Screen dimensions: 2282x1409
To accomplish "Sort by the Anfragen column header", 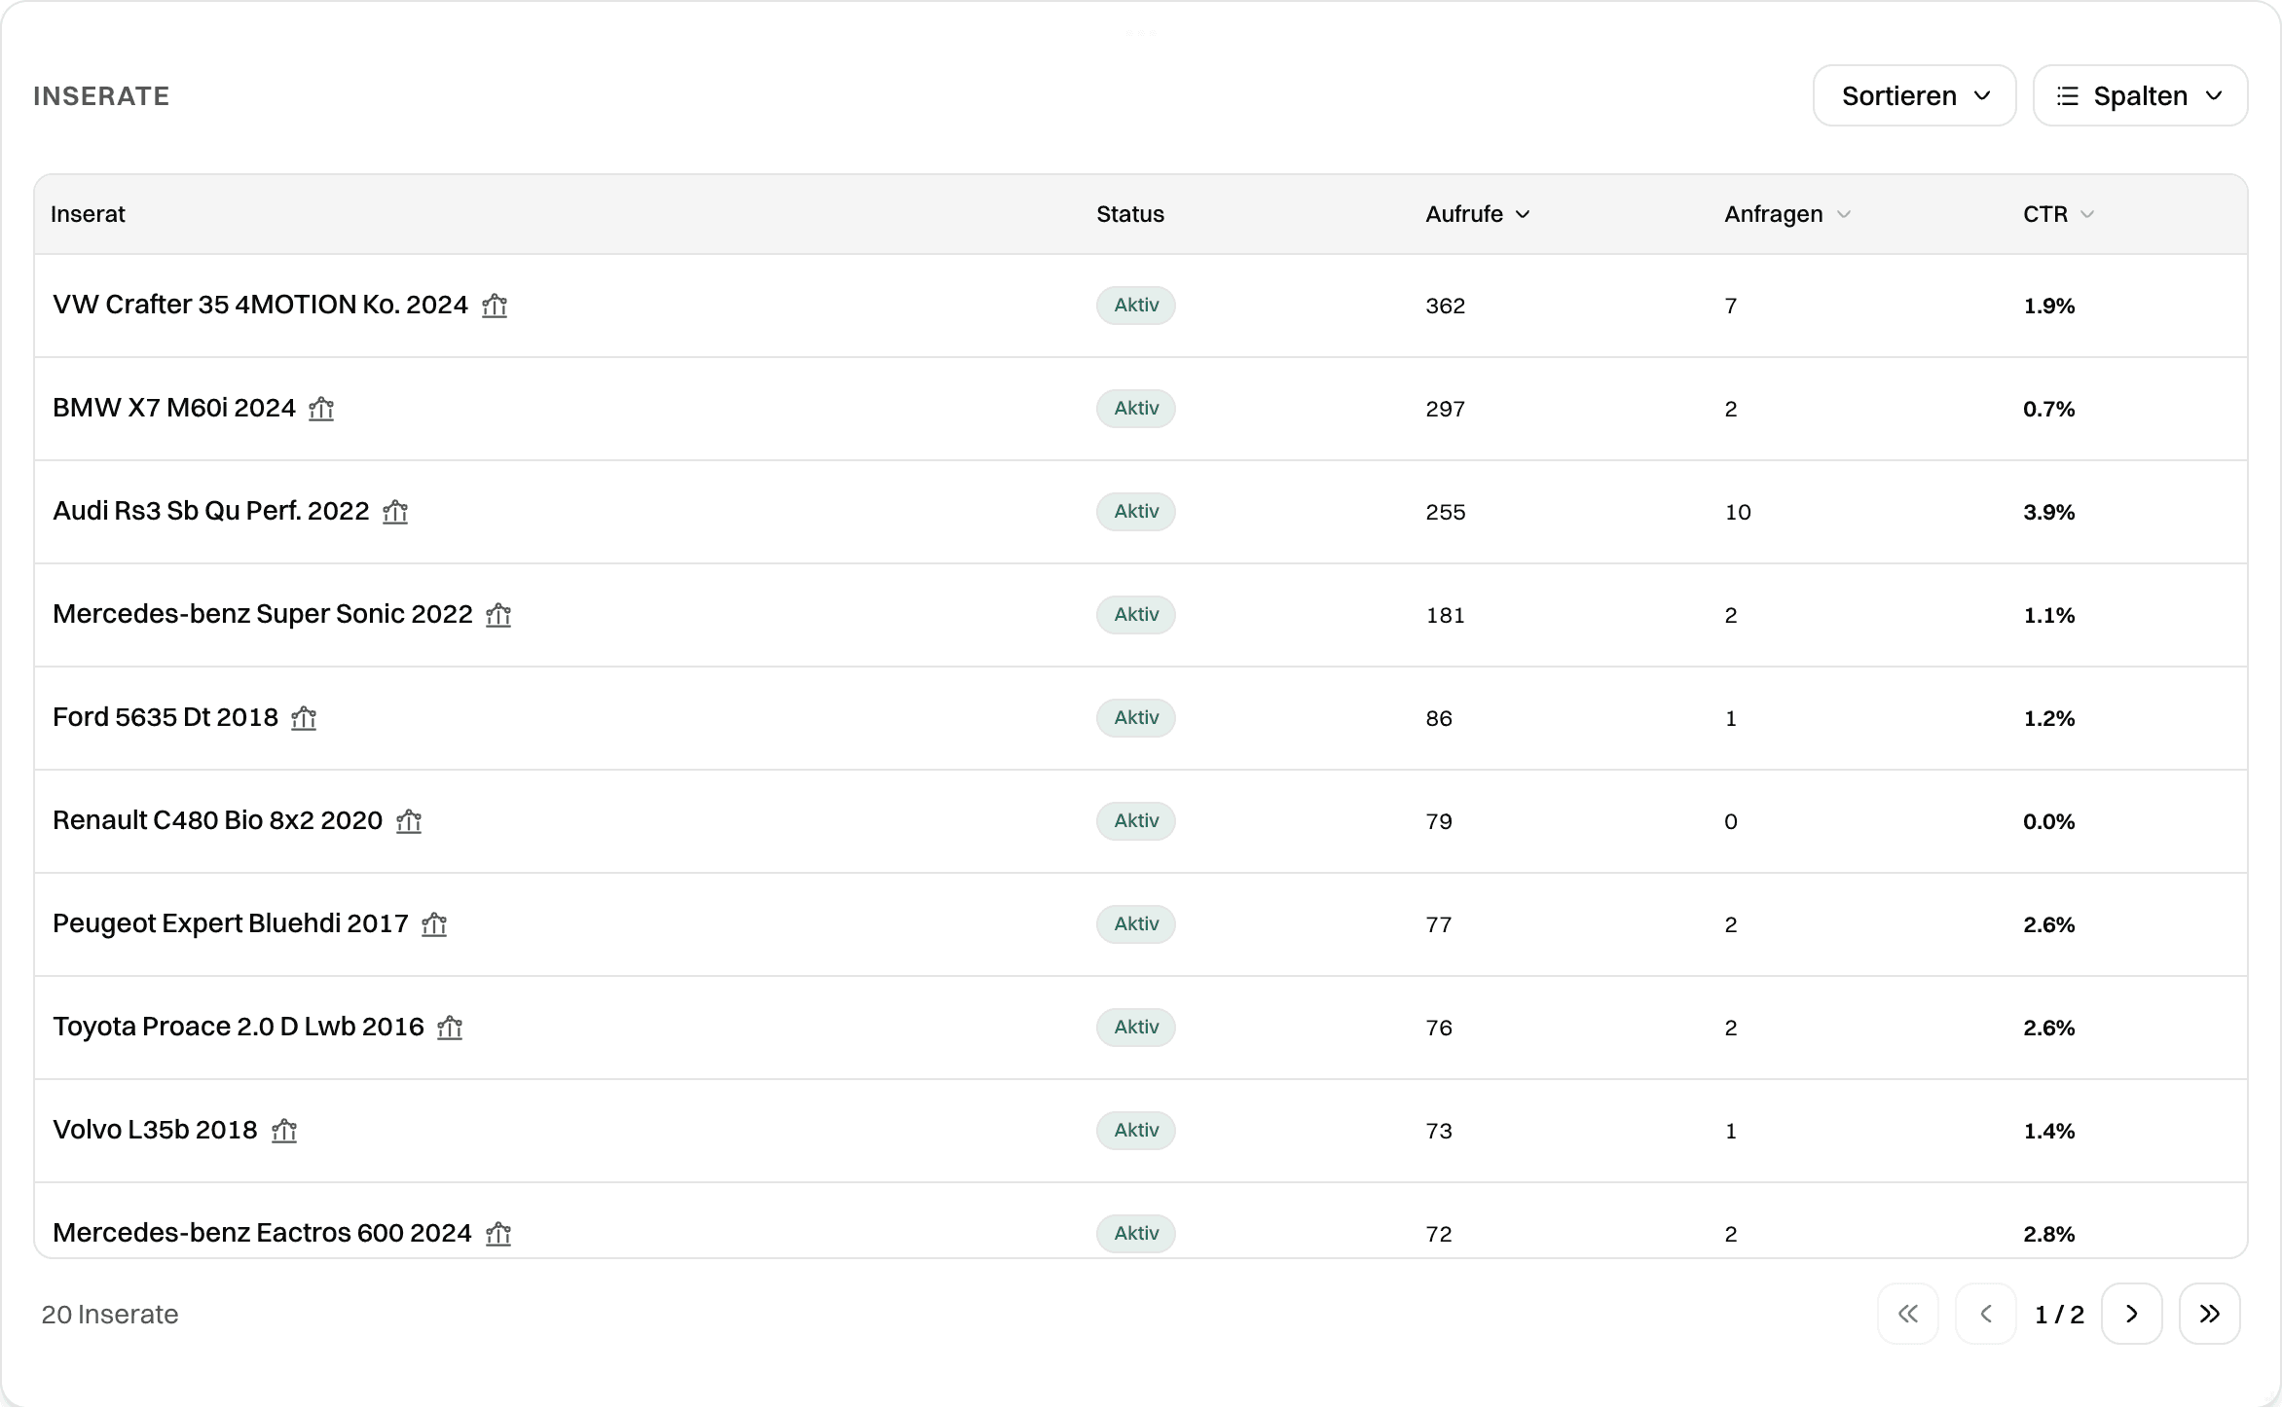I will coord(1787,214).
